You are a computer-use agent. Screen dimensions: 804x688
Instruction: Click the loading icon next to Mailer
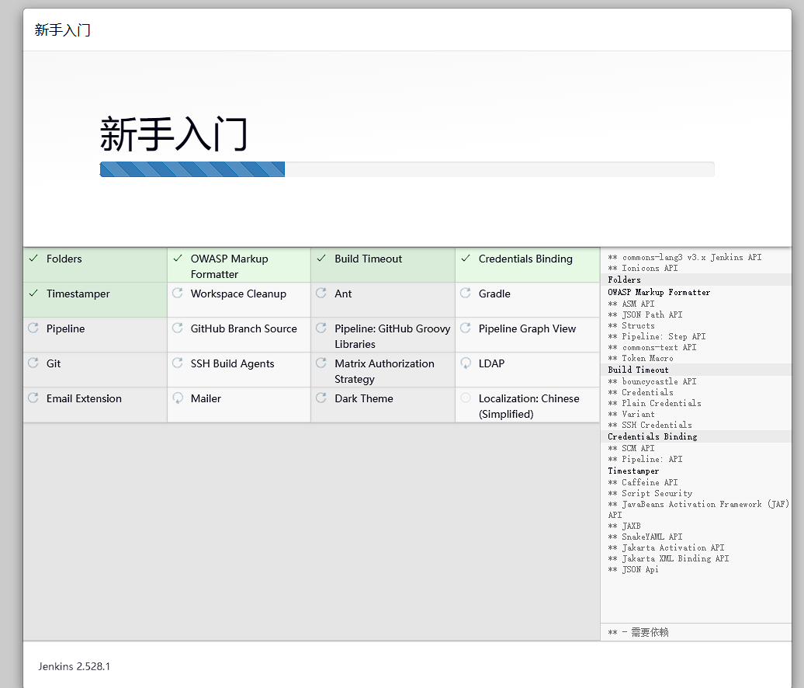coord(178,398)
